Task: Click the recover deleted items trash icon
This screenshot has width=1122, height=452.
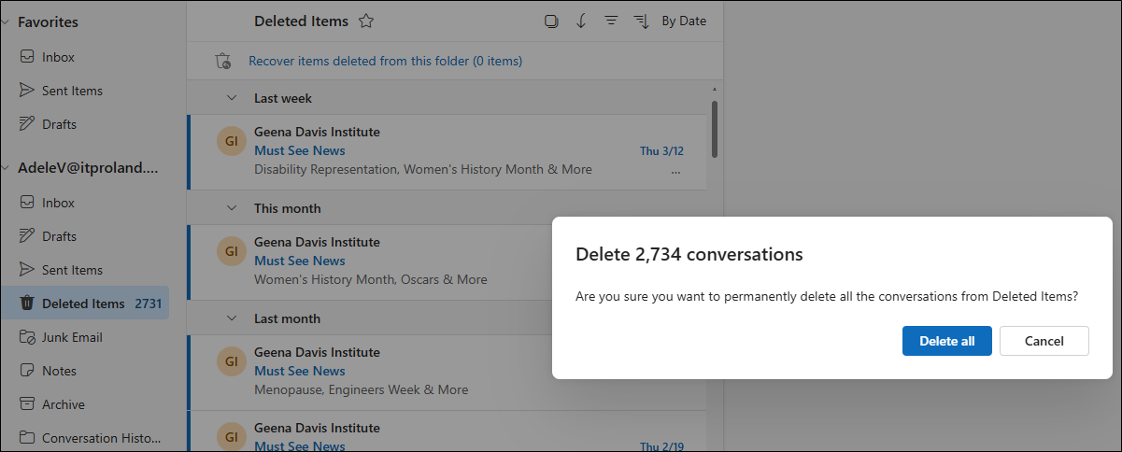Action: pos(222,62)
